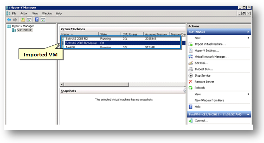Viewport: 264px width, 143px height.
Task: Click the Edit Disk pencil icon
Action: [191, 63]
